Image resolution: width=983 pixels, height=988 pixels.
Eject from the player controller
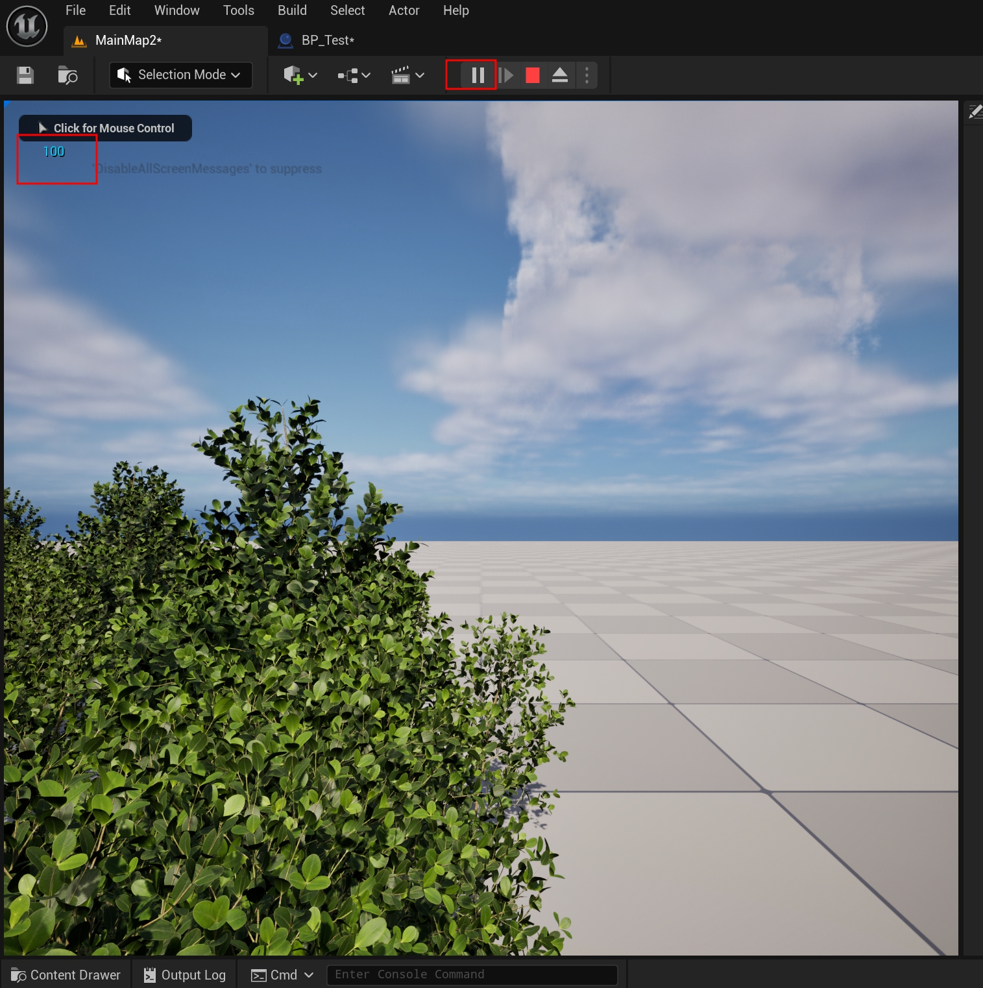[560, 75]
